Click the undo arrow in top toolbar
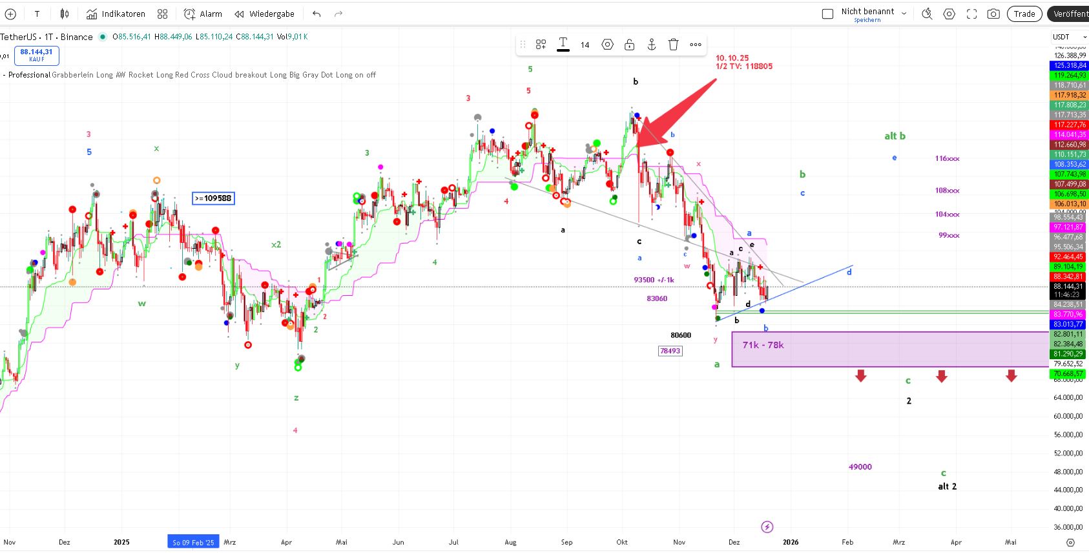Image resolution: width=1089 pixels, height=553 pixels. click(x=316, y=14)
